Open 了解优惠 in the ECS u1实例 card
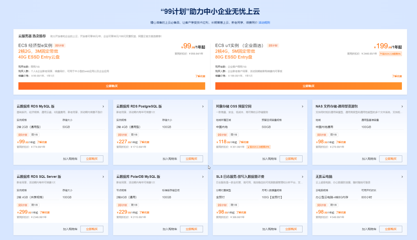This screenshot has width=417, height=240. pos(397,76)
